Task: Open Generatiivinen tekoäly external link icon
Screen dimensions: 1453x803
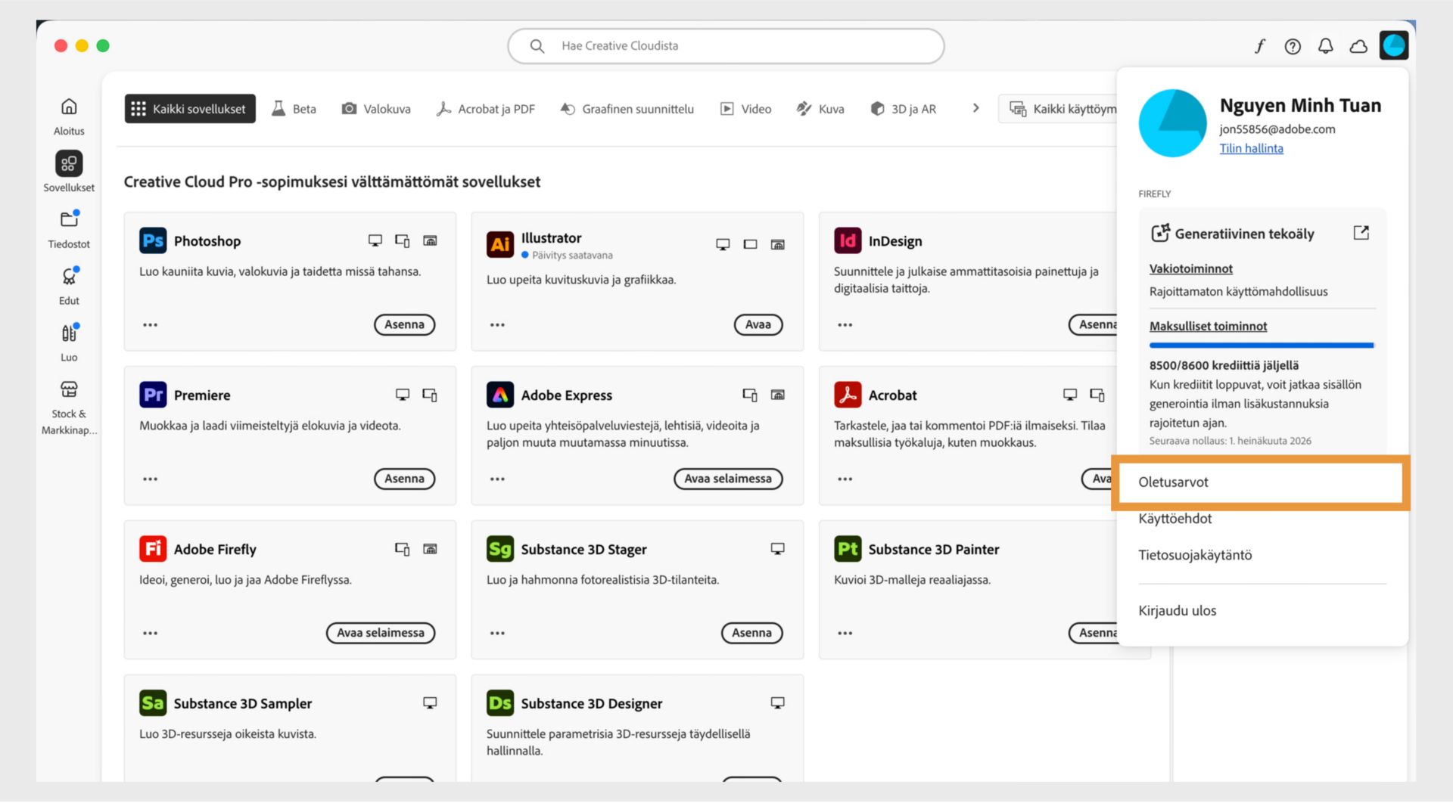Action: click(1361, 233)
